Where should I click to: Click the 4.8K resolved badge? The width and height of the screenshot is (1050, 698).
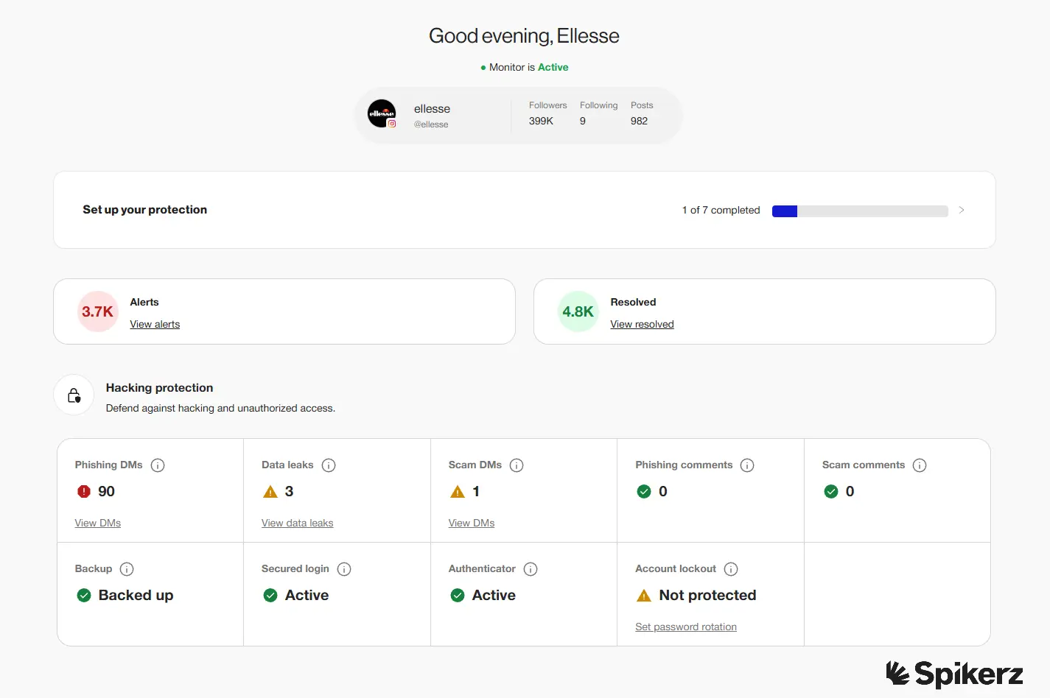tap(578, 311)
